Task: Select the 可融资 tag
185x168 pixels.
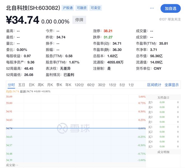Action: [82, 8]
